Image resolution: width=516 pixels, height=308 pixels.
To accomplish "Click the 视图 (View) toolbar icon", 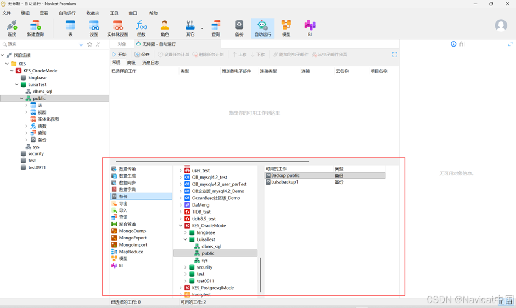I will click(94, 28).
